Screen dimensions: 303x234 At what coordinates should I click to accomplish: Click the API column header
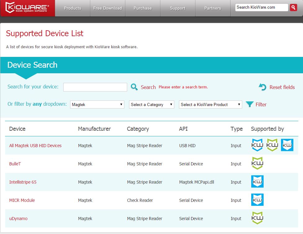(x=183, y=129)
